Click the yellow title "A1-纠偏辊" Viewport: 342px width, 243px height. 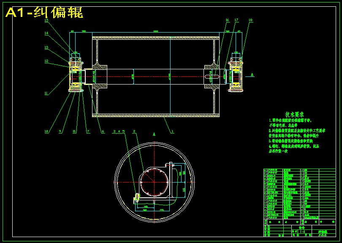44,13
